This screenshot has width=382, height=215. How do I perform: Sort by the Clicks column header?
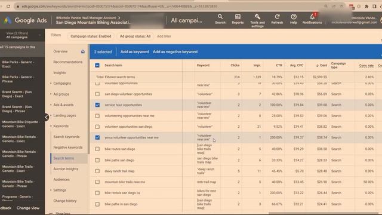tap(235, 65)
